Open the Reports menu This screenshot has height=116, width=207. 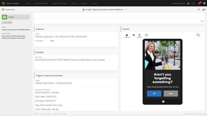click(x=95, y=3)
